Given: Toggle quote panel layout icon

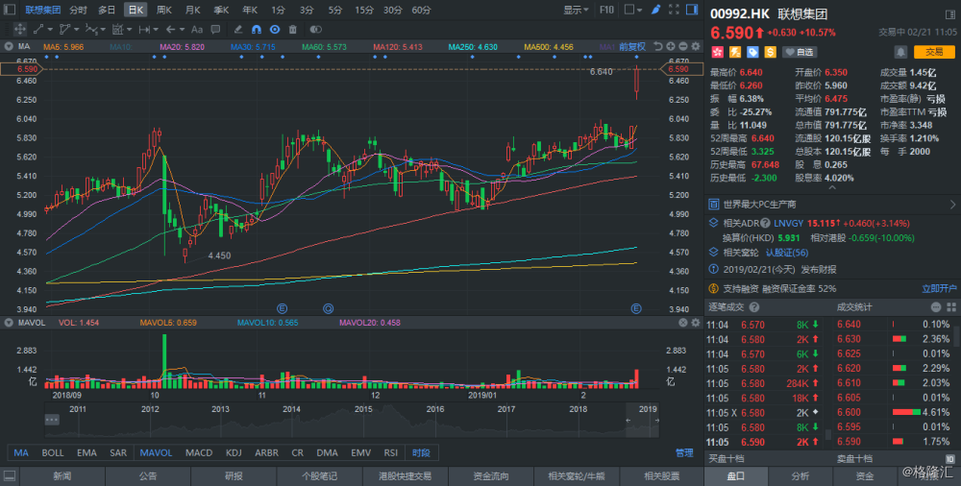Looking at the screenshot, I should tap(950, 14).
